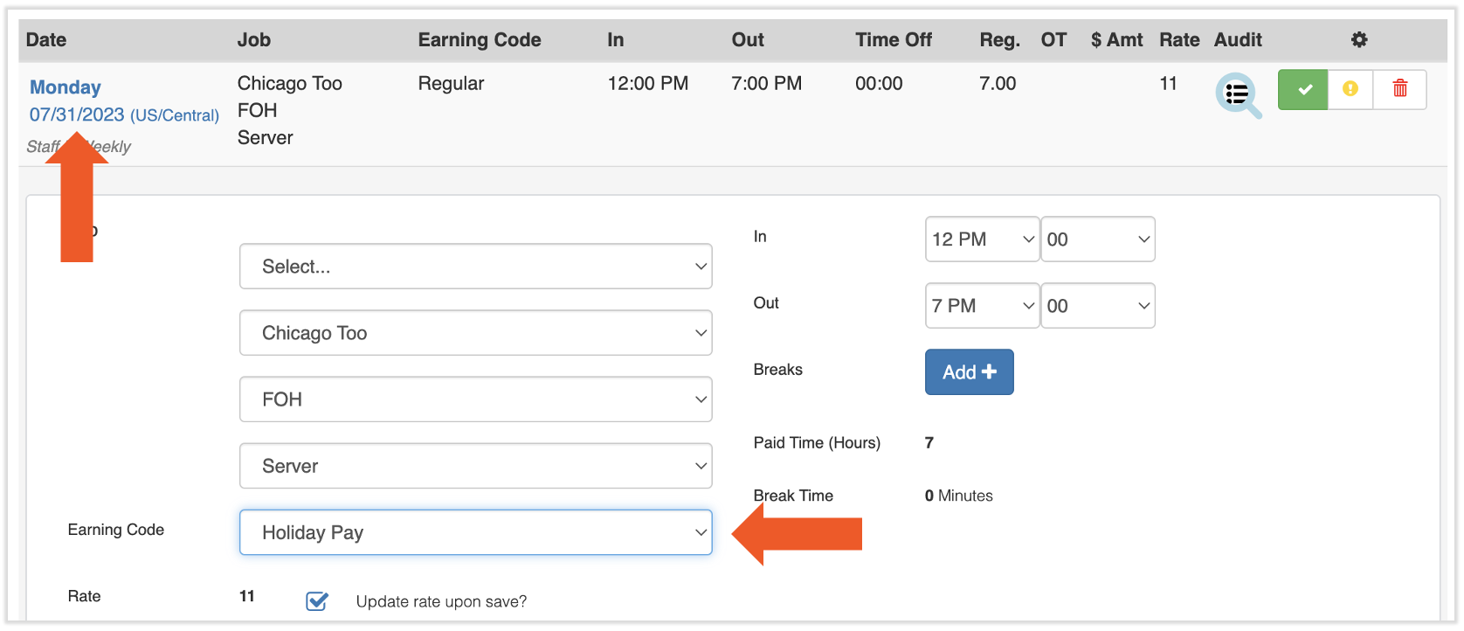Open the In minutes 00 dropdown
This screenshot has width=1464, height=631.
click(1097, 239)
